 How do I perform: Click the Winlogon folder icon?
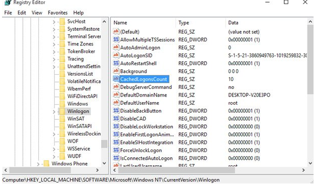point(62,111)
